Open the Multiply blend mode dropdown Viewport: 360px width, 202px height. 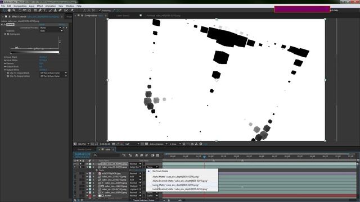tap(136, 186)
